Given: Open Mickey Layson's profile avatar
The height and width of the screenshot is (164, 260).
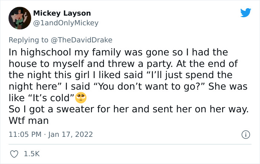Looking at the screenshot, I should coord(19,18).
